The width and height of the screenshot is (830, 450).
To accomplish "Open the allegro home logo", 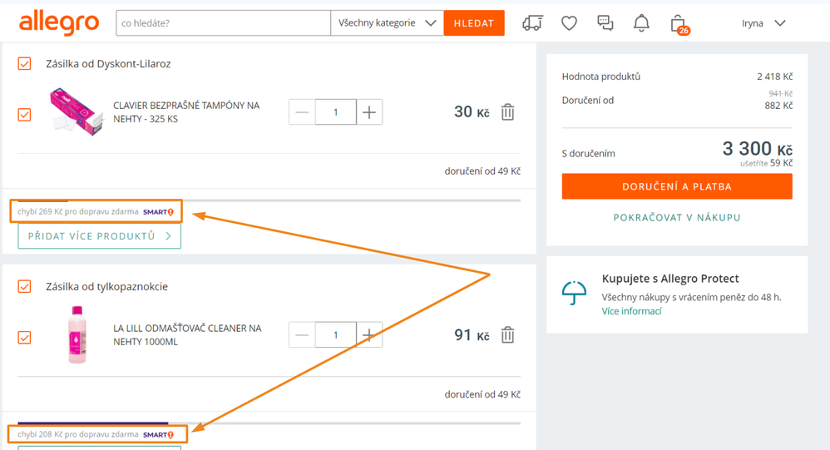I will click(59, 22).
